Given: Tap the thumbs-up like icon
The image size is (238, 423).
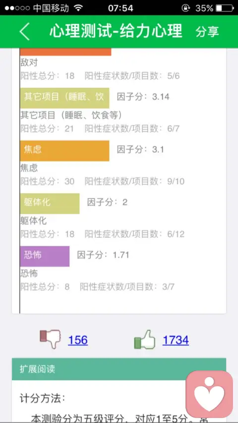Looking at the screenshot, I should [145, 339].
